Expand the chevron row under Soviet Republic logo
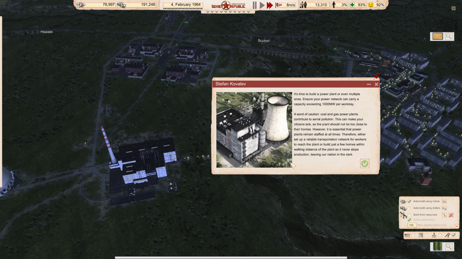 click(228, 12)
